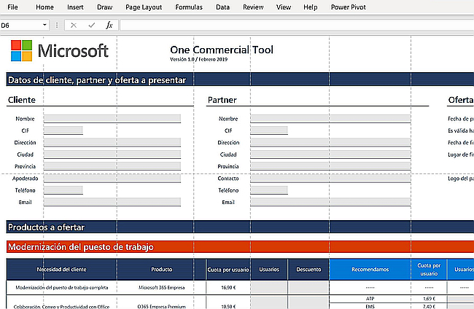Click the 'Microsoft 365 Empresa' product cell
This screenshot has width=474, height=309.
pyautogui.click(x=162, y=288)
